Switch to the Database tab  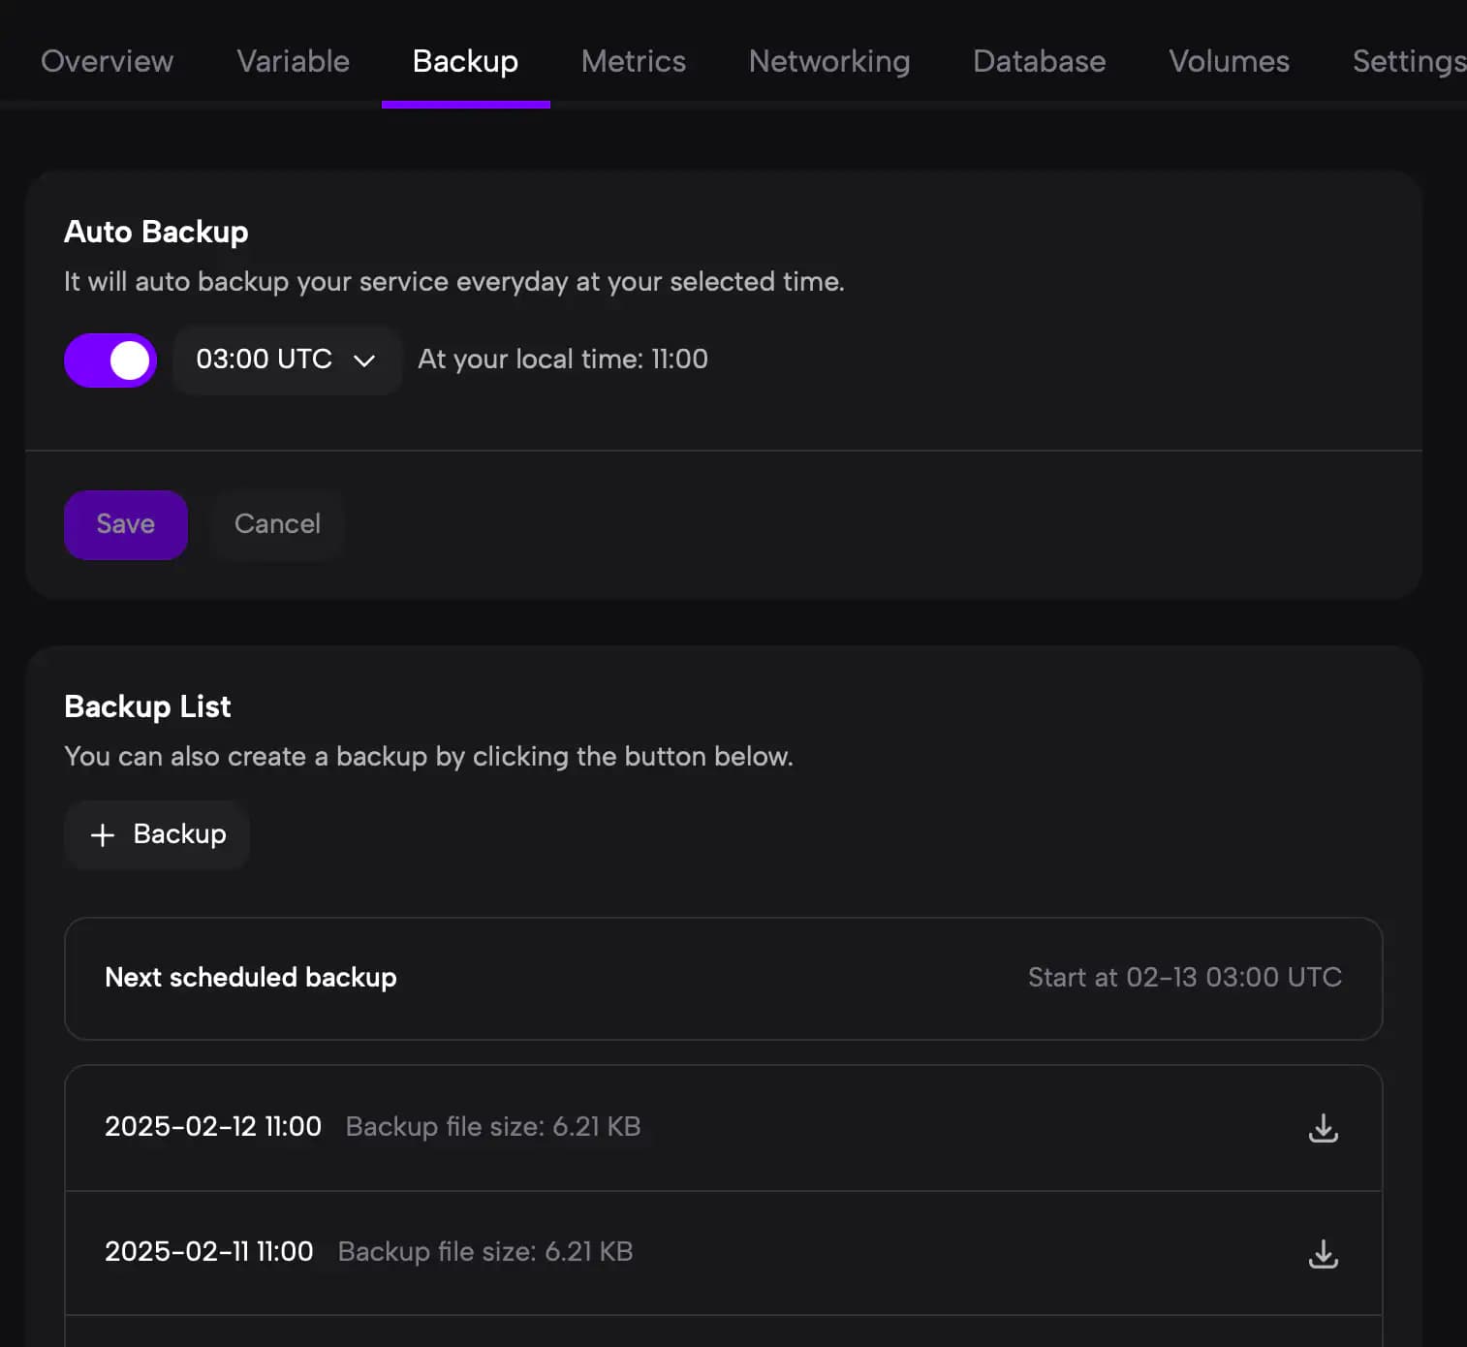(x=1039, y=61)
